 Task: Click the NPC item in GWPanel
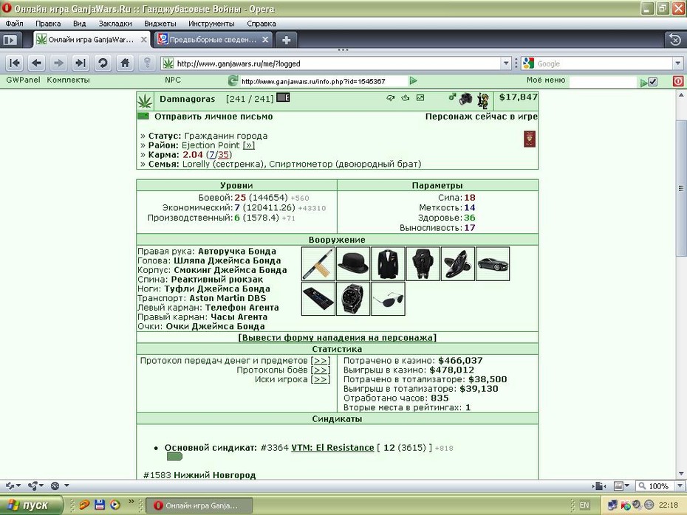coord(173,80)
